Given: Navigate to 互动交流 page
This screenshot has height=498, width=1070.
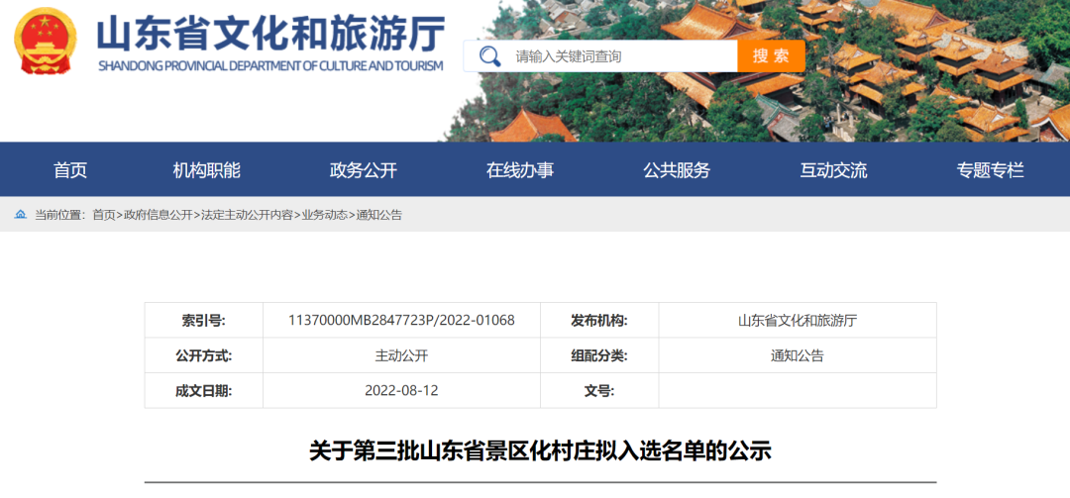Looking at the screenshot, I should (x=833, y=170).
